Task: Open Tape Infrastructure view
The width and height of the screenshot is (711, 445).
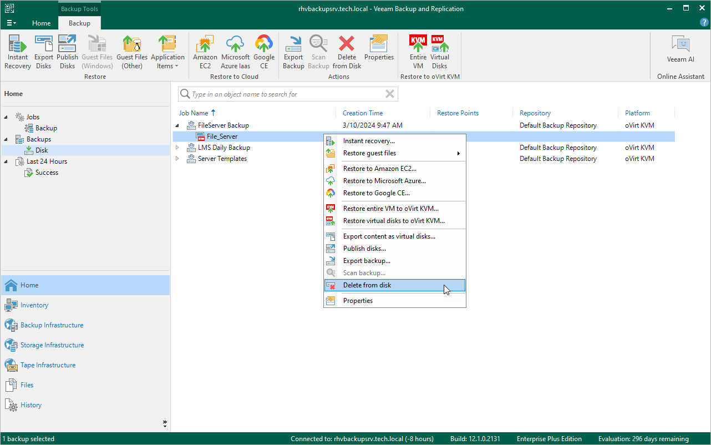Action: pos(85,365)
